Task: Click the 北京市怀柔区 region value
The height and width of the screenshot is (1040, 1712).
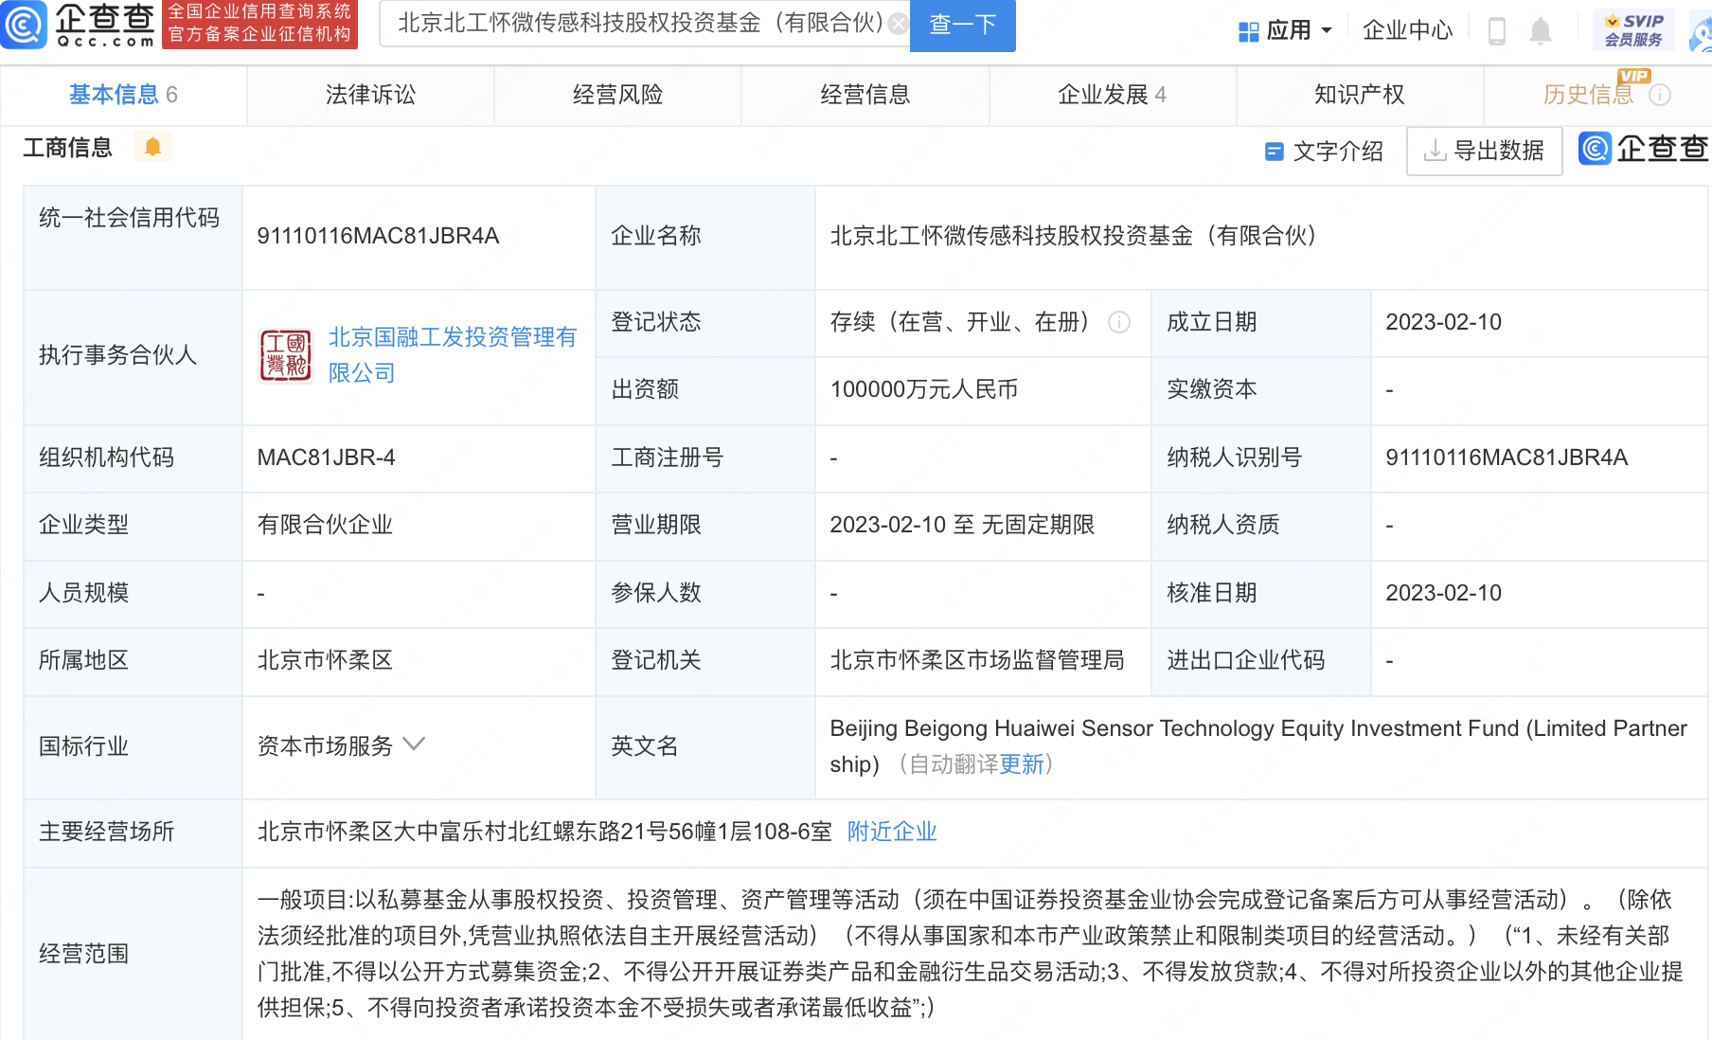Action: click(325, 660)
